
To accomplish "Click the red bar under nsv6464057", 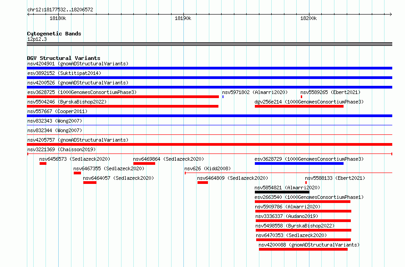I will point(90,183).
